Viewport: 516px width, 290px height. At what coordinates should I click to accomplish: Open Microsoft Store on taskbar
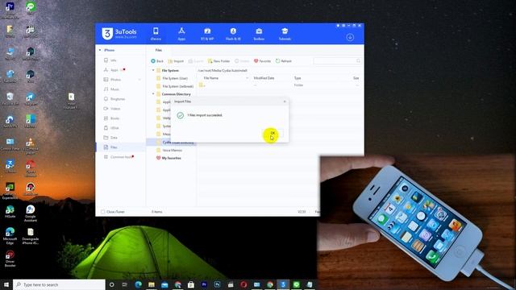[x=191, y=284]
